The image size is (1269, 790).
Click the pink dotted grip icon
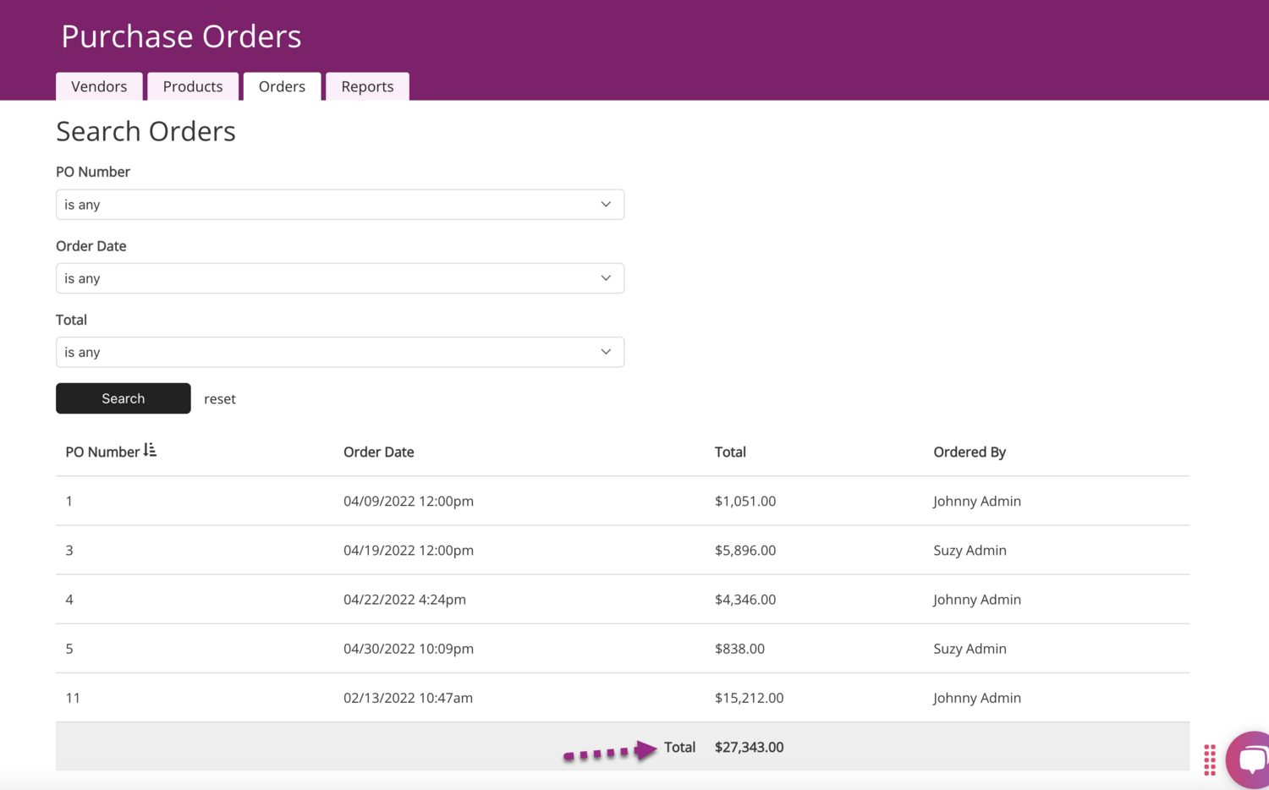[x=1209, y=760]
